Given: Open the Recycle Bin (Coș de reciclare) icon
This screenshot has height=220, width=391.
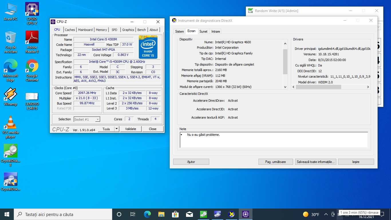Looking at the screenshot, I should 11,42.
